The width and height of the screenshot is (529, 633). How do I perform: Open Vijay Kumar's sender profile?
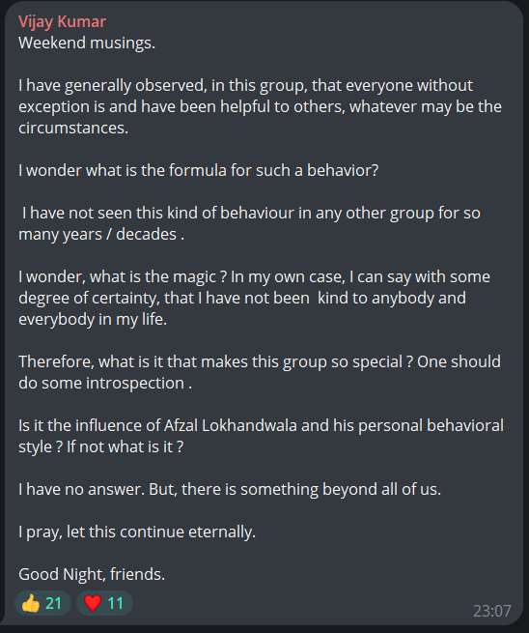point(62,22)
